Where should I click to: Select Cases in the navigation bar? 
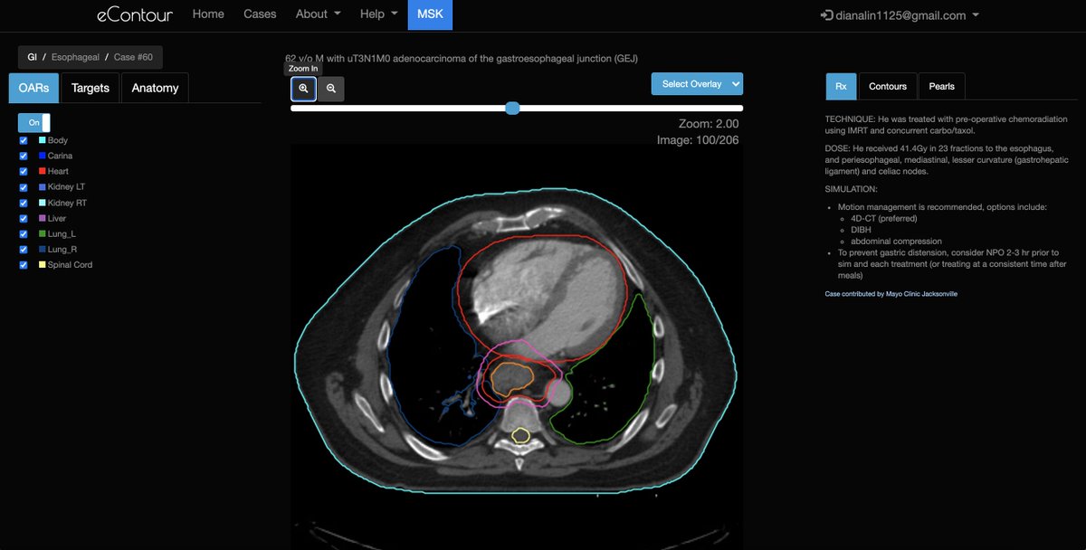[260, 14]
